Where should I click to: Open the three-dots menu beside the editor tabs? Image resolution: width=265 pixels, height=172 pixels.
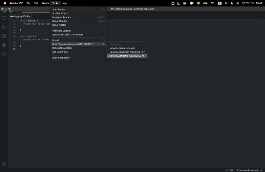click(x=262, y=16)
